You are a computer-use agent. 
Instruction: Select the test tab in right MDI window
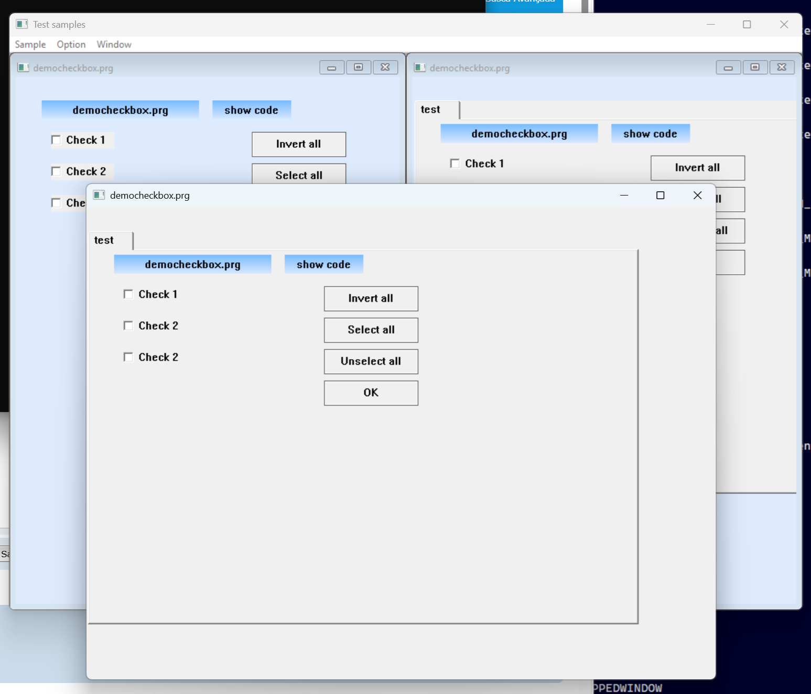pos(437,110)
